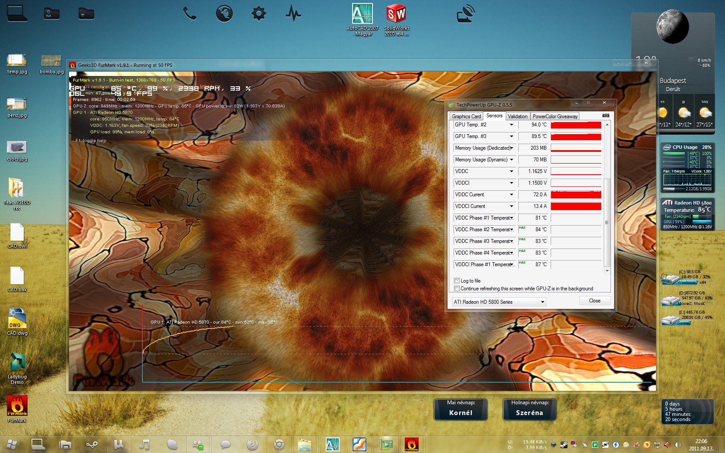Expand the GPU Temp. #2 sensor dropdown

click(x=511, y=125)
